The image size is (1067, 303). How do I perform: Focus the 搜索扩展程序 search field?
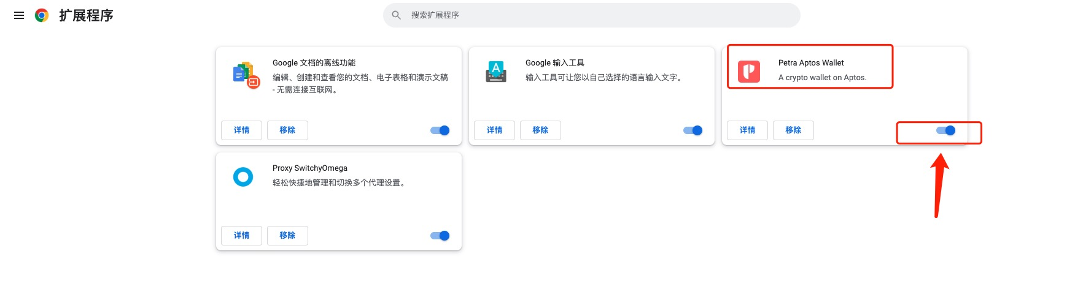tap(592, 15)
